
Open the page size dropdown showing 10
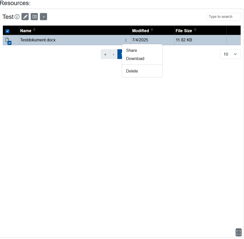(x=230, y=54)
